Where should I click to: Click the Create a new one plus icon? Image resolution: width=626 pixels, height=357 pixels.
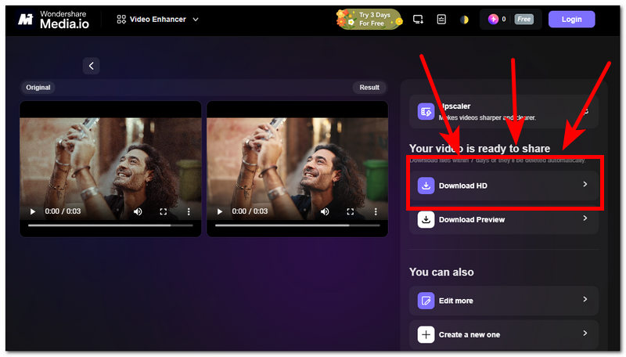[x=426, y=334]
